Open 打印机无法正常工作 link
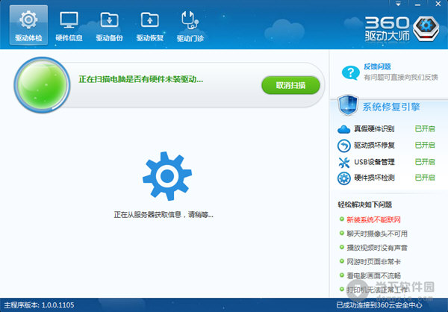 pyautogui.click(x=377, y=290)
